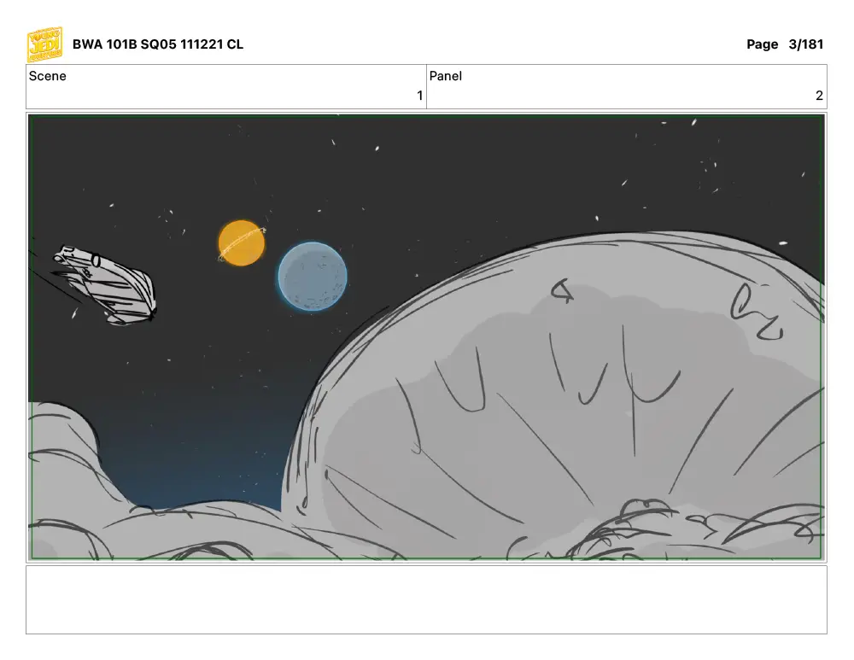The height and width of the screenshot is (660, 854).
Task: Click the Young Jedi Adventures logo
Action: coord(44,44)
